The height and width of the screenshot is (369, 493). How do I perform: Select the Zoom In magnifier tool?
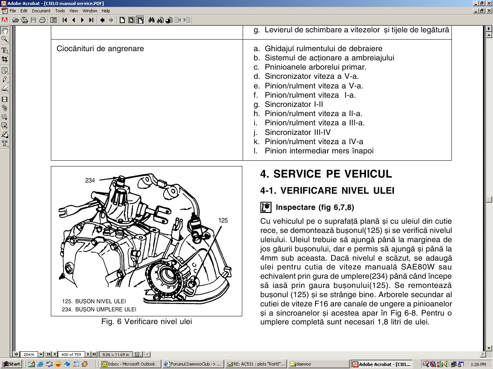(5, 40)
